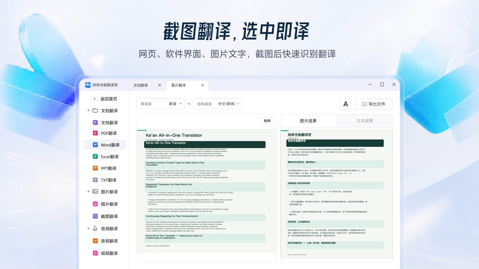Click the 返回首页 link
Image resolution: width=479 pixels, height=269 pixels.
pos(109,99)
